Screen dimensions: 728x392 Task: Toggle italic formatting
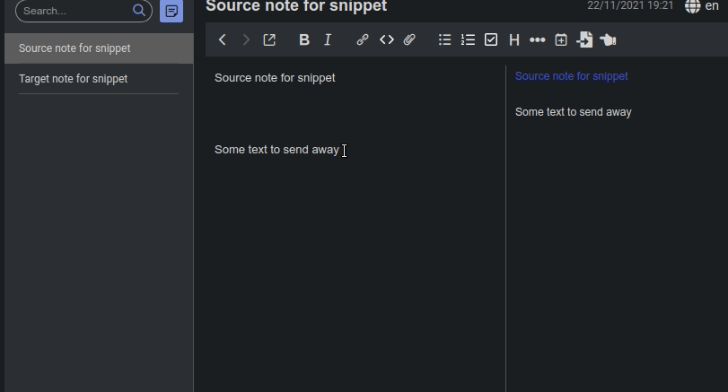(328, 39)
